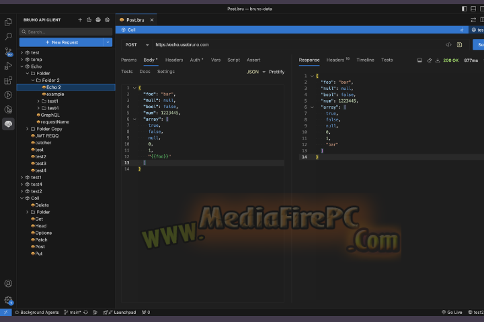Open Launchpad in the status bar
The width and height of the screenshot is (484, 322).
[120, 312]
